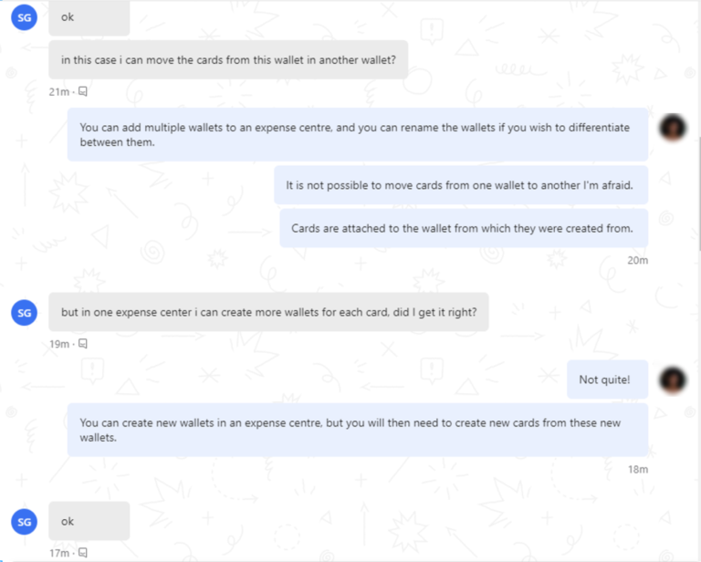Select the "You can create new wallets" message

tap(357, 430)
